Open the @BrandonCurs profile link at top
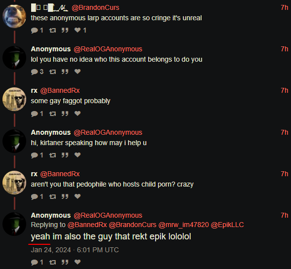Screen dimensions: 291x269 point(95,7)
